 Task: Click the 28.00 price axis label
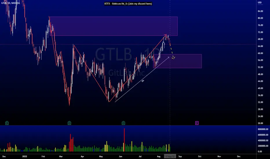(260, 109)
